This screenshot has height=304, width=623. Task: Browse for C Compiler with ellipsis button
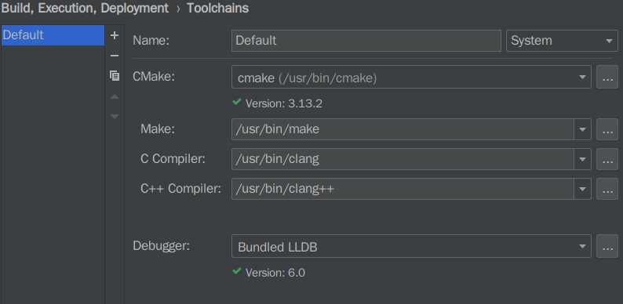[607, 159]
